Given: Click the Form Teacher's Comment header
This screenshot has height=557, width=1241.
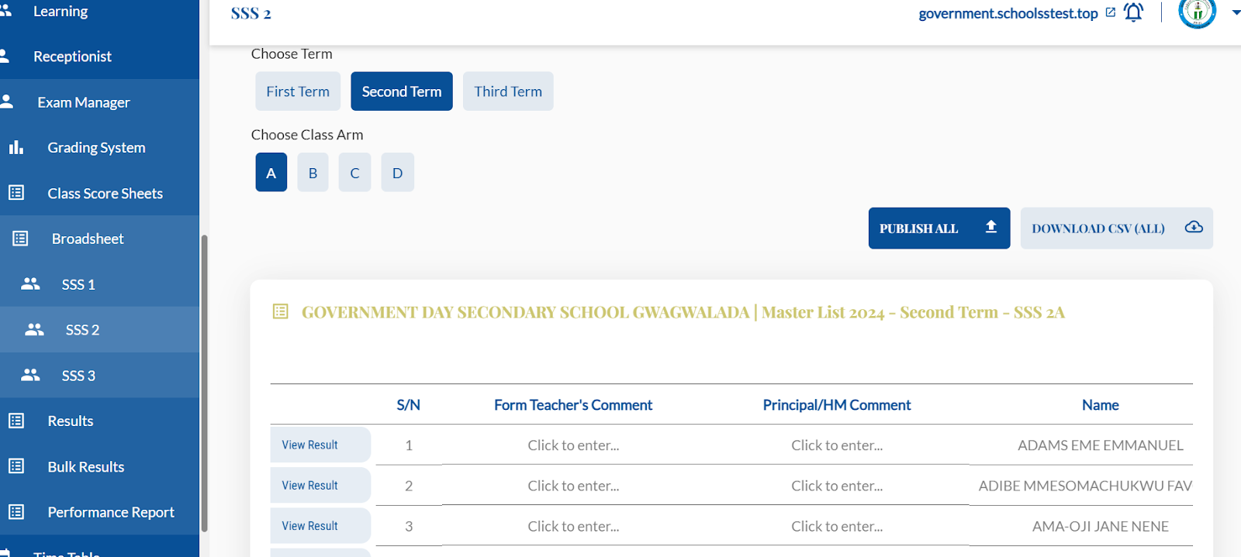Looking at the screenshot, I should pyautogui.click(x=573, y=404).
